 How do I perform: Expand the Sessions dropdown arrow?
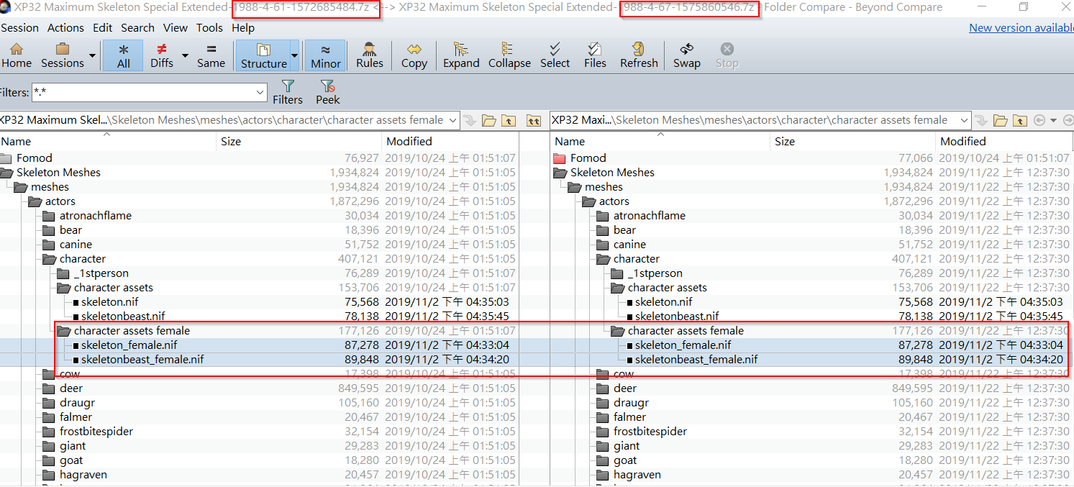pyautogui.click(x=92, y=55)
